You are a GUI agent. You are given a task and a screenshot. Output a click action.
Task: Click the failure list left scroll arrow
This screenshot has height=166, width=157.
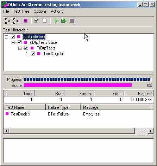pyautogui.click(x=6, y=131)
